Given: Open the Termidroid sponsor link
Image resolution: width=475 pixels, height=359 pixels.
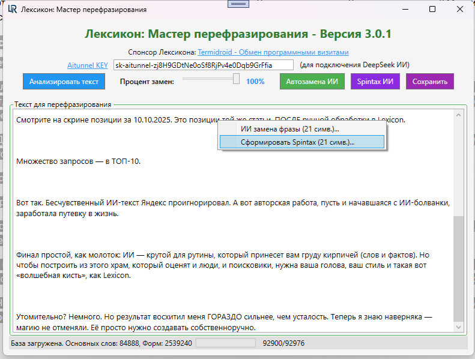Looking at the screenshot, I should 273,52.
